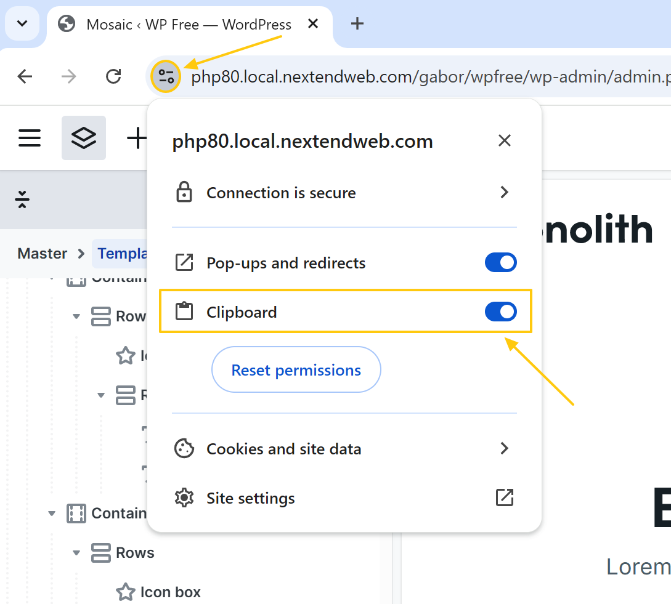Close the site information popup
Screen dimensions: 671x604
tap(504, 141)
